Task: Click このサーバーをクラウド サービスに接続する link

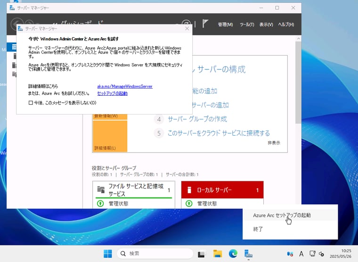Action: pyautogui.click(x=219, y=133)
